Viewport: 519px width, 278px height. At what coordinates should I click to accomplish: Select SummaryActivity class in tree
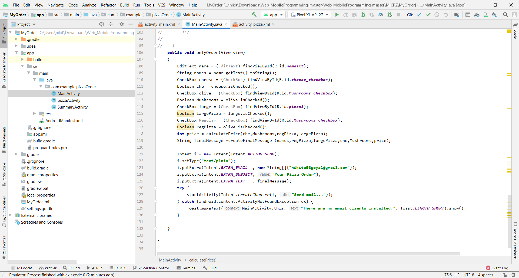pos(72,107)
